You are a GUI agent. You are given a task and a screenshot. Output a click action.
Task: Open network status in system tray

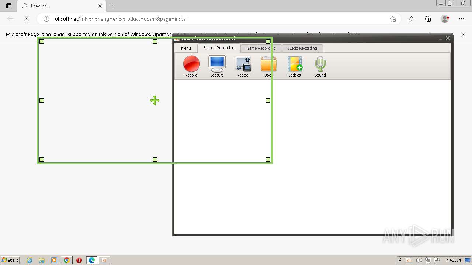[428, 260]
